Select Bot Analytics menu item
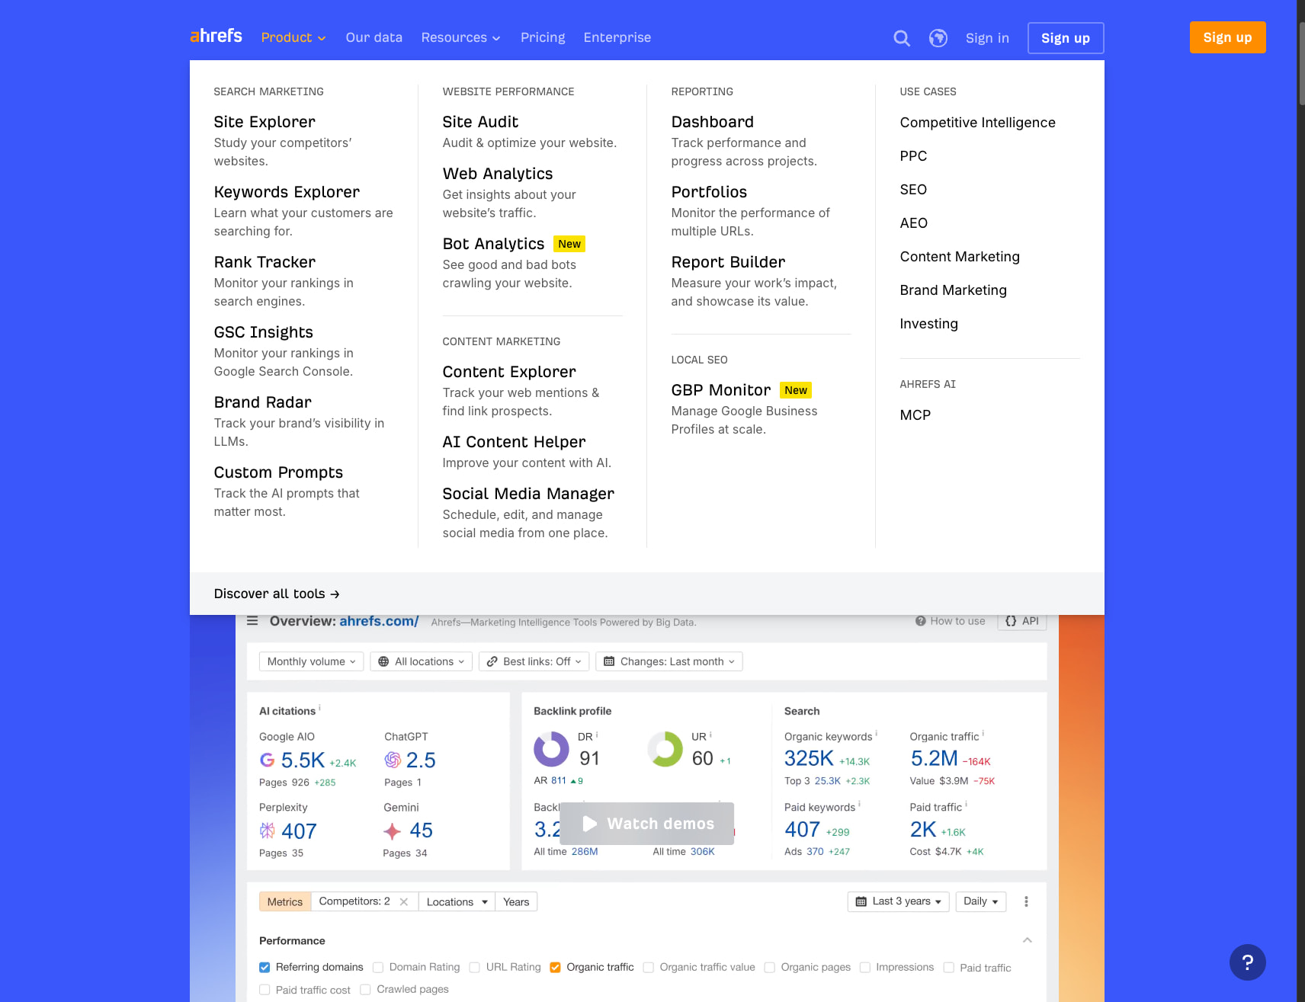Screen dimensions: 1305x1002 coord(493,244)
